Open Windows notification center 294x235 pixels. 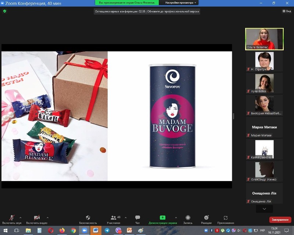point(286,230)
